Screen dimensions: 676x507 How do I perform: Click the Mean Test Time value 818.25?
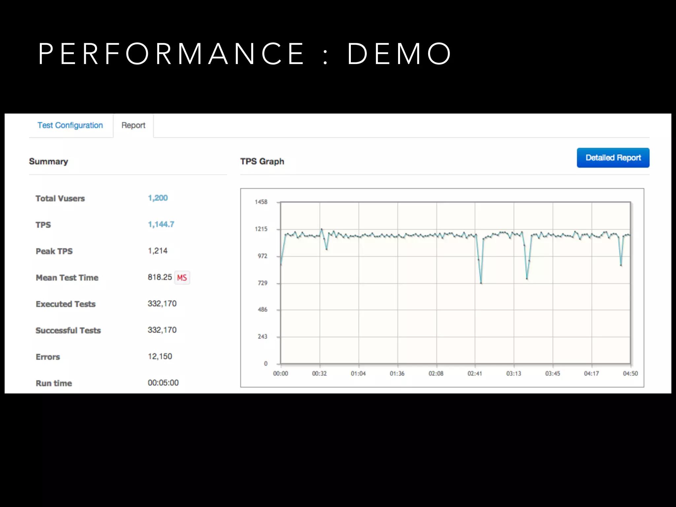(160, 277)
